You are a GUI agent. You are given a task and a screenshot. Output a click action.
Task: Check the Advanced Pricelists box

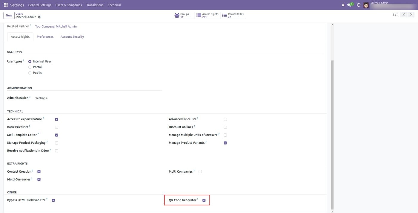pos(225,119)
